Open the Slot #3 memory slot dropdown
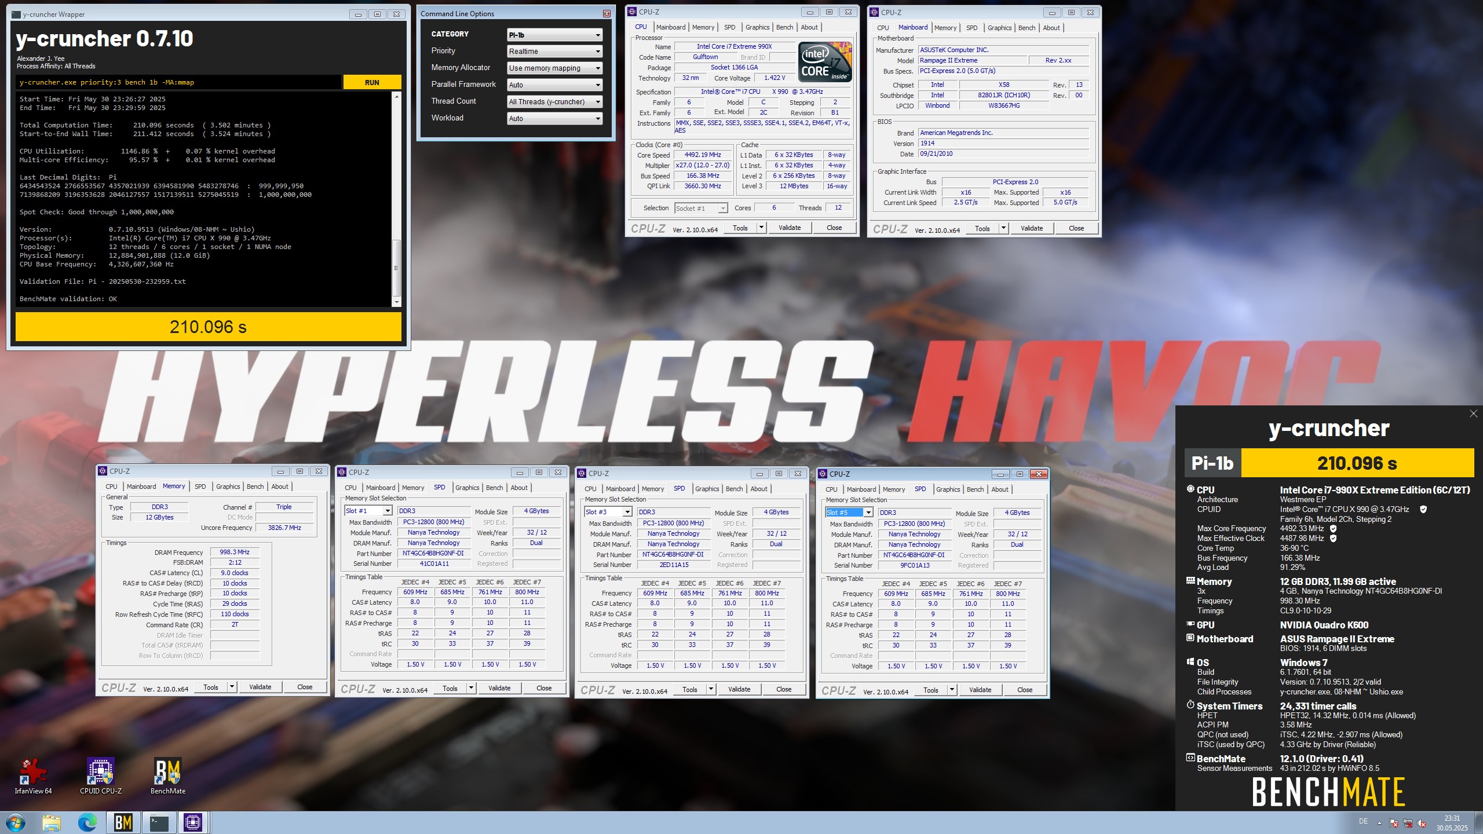 pos(608,512)
